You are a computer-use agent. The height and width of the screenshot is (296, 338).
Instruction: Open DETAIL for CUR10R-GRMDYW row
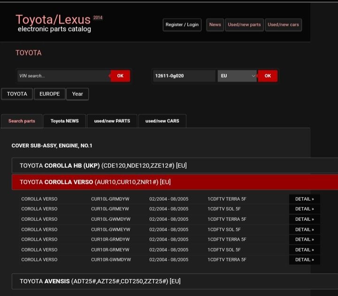click(304, 240)
